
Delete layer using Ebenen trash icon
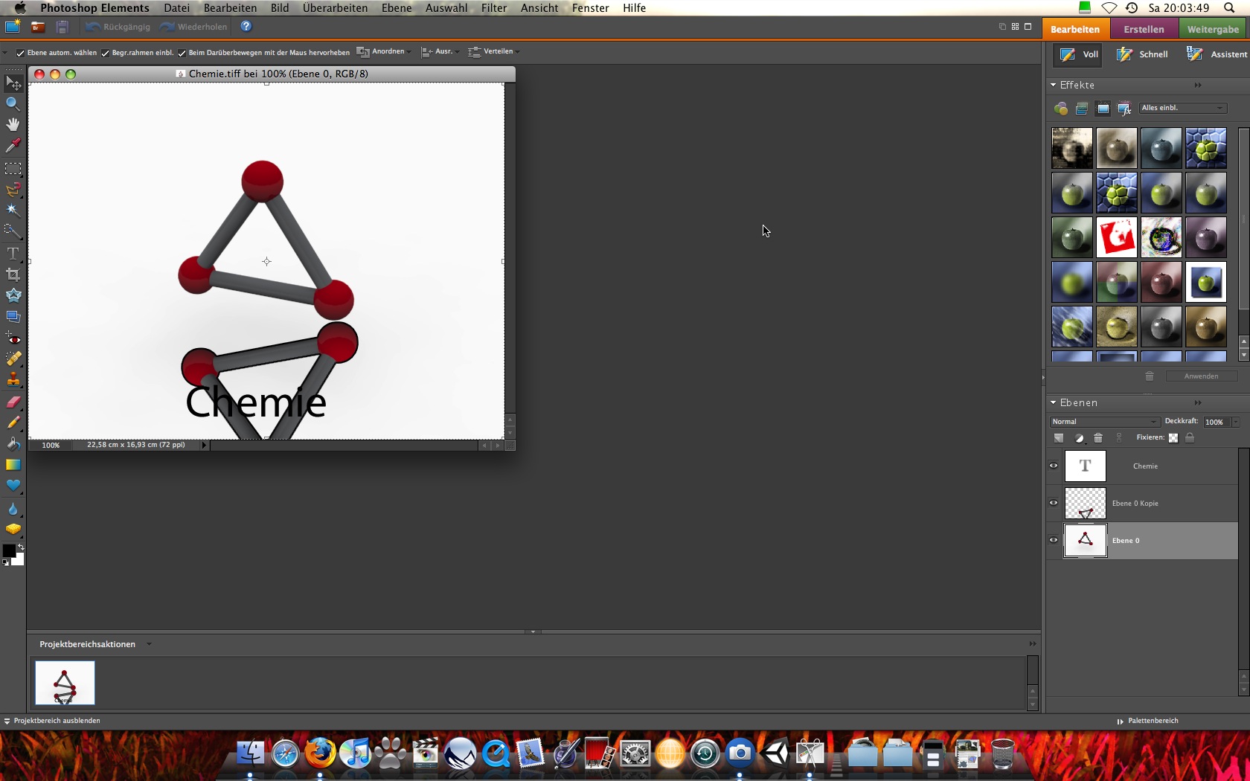point(1098,438)
